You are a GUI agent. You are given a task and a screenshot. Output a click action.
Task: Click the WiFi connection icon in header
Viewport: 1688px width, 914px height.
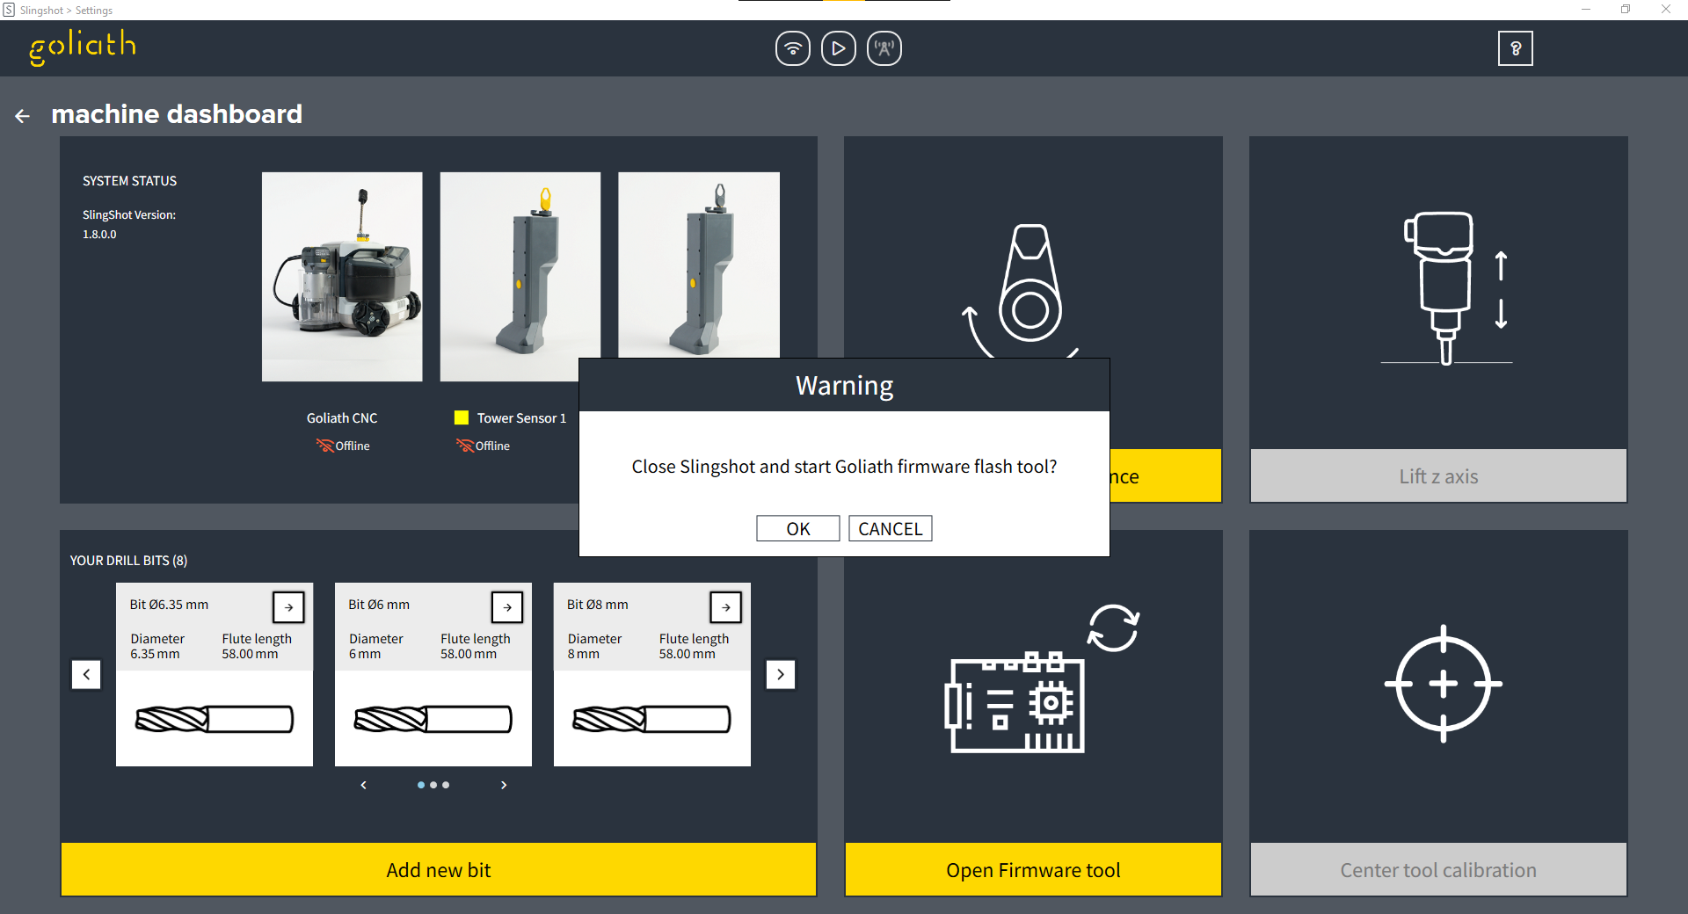click(792, 48)
